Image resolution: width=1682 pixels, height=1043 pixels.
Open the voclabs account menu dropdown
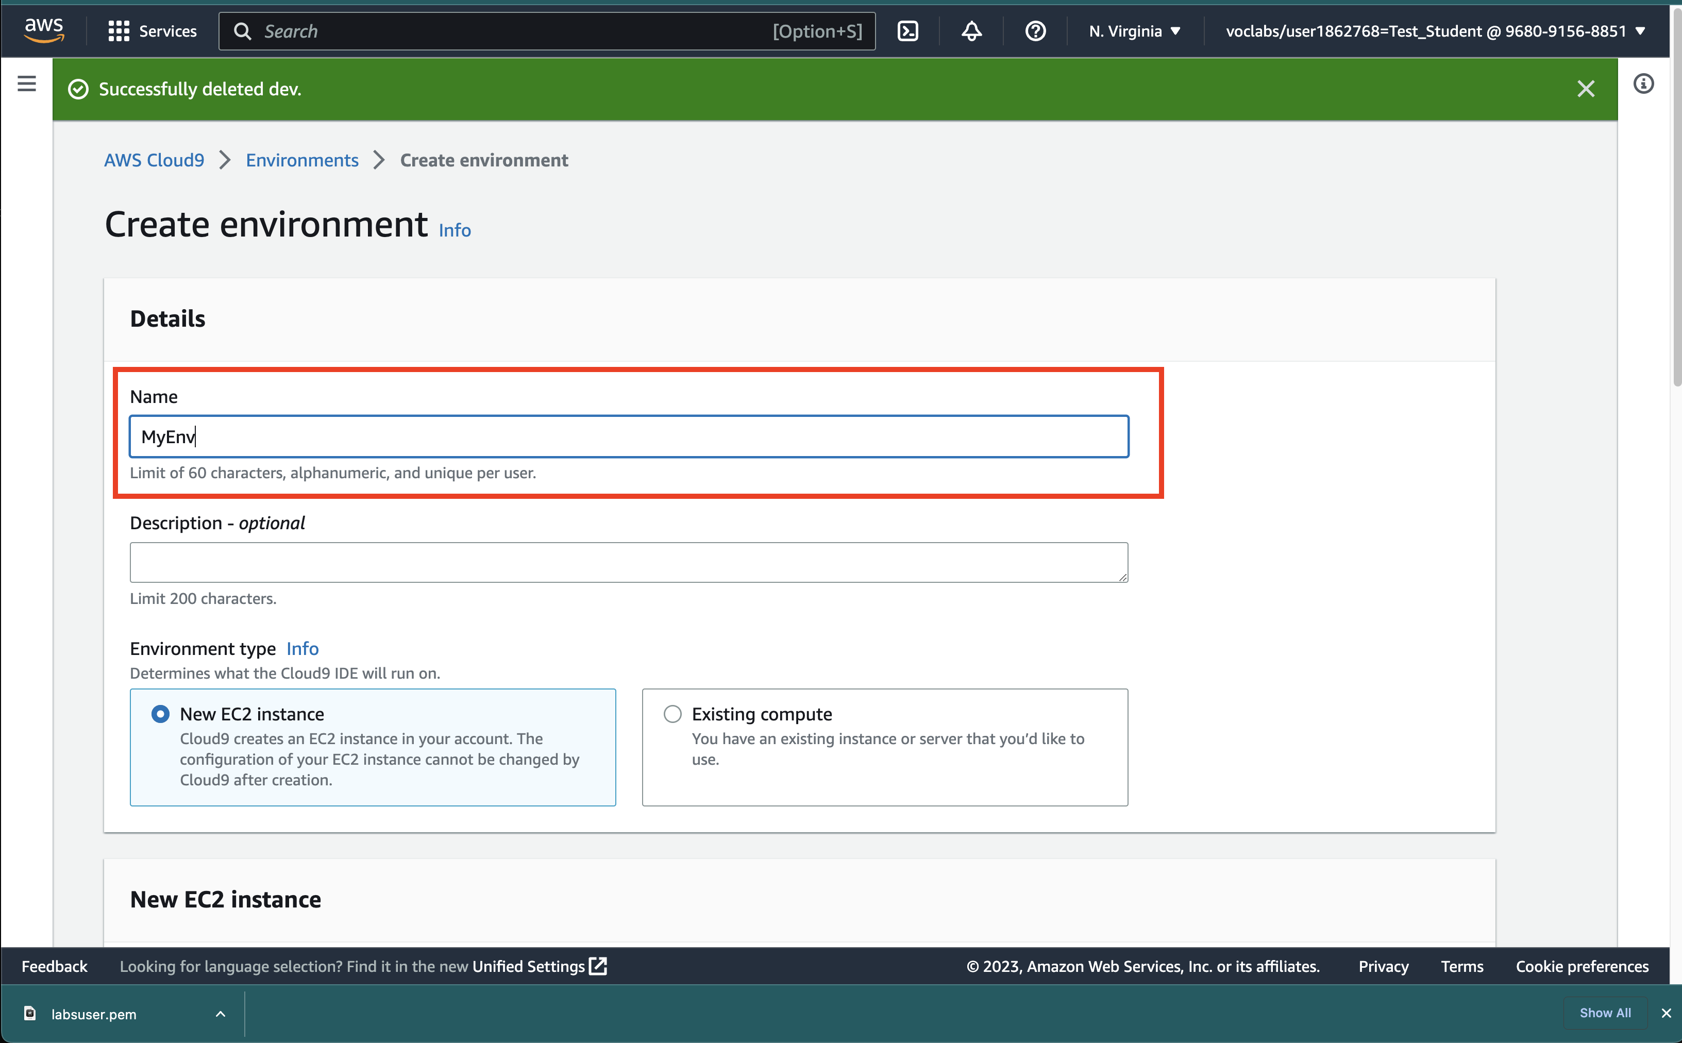tap(1435, 31)
